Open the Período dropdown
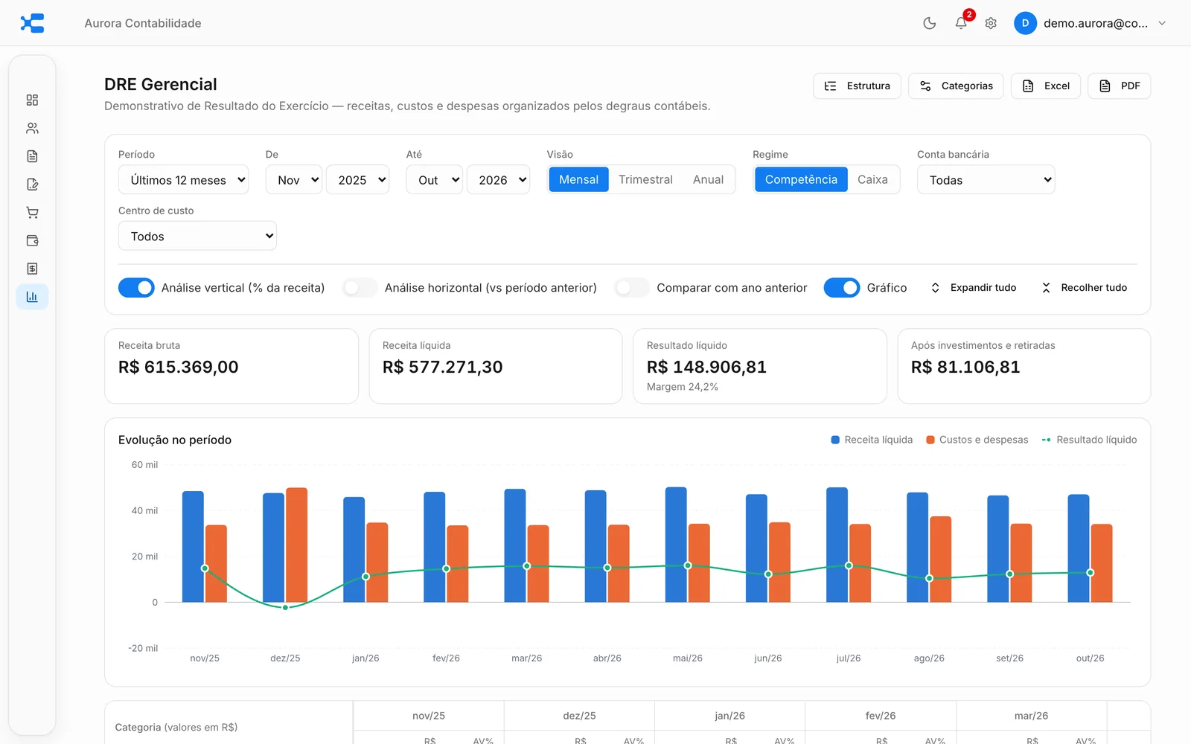 coord(183,180)
